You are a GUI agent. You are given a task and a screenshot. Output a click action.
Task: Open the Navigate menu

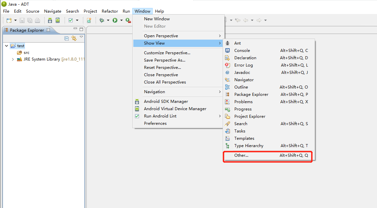53,11
